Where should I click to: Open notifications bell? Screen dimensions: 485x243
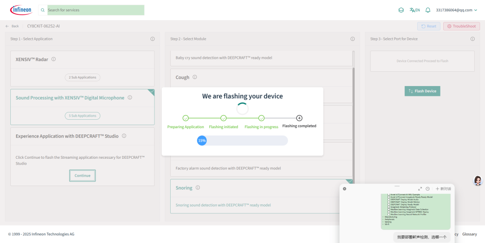click(428, 10)
